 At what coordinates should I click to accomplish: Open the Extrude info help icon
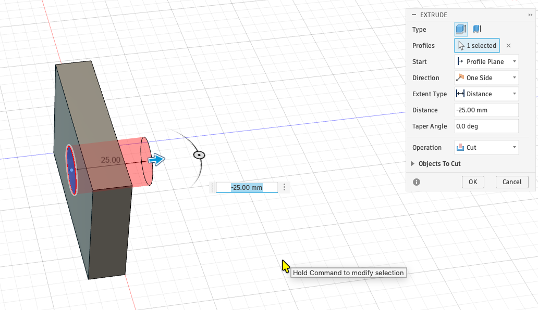coord(417,182)
